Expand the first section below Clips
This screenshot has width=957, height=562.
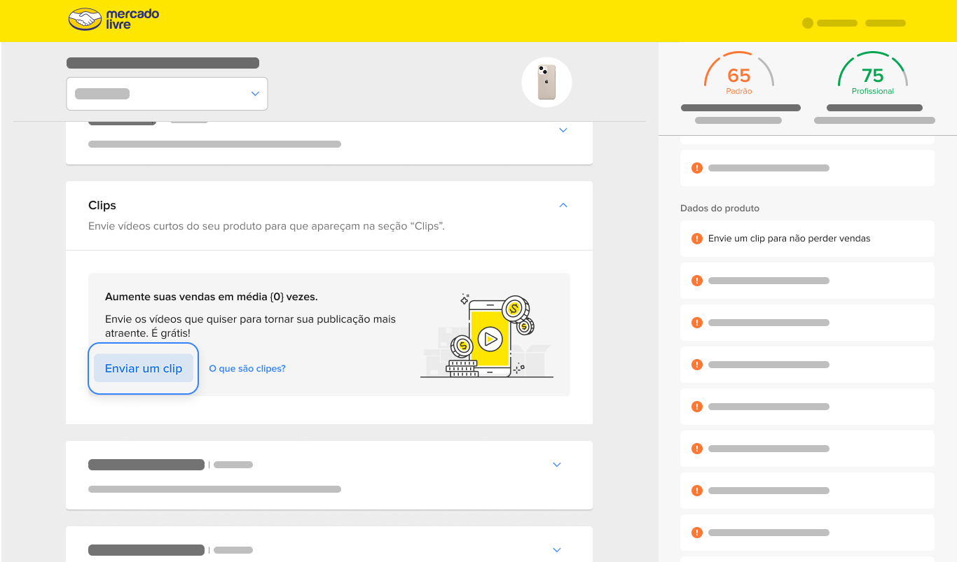557,465
